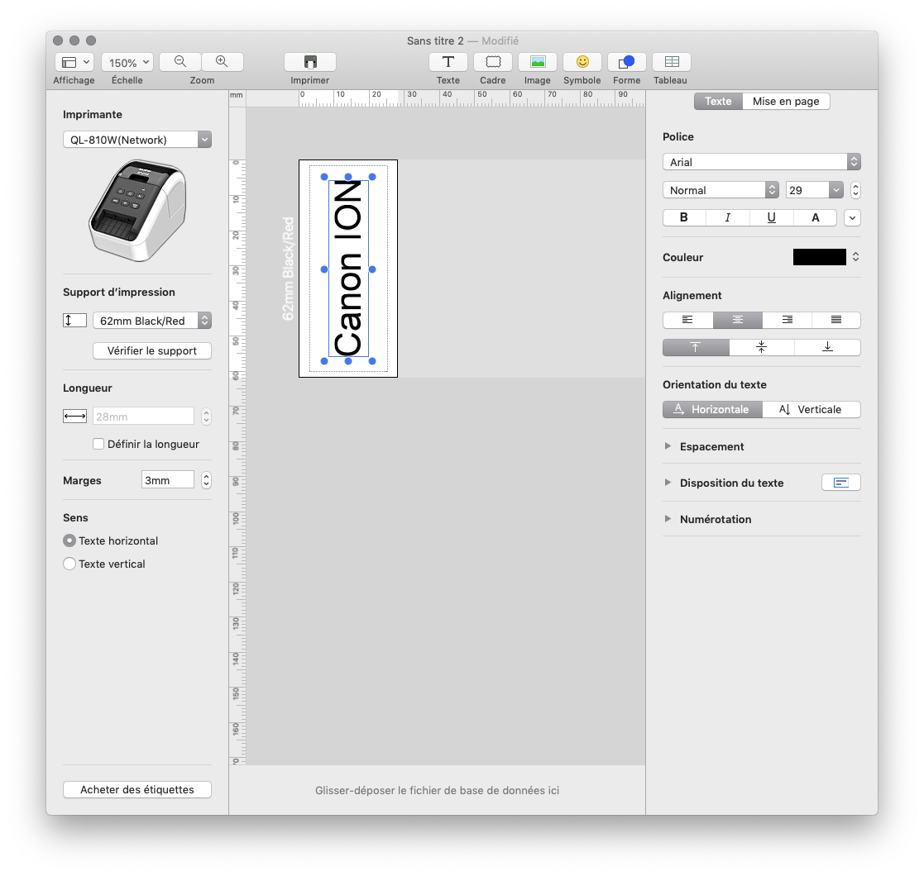Click the Longueur 28mm input field
924x876 pixels.
pyautogui.click(x=144, y=417)
